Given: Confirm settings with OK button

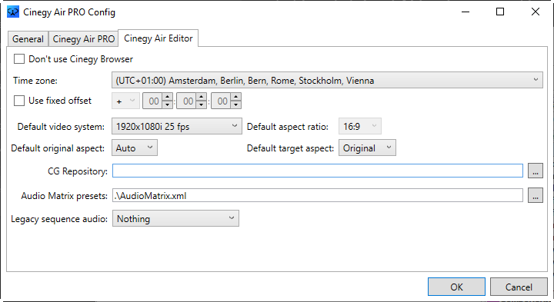Looking at the screenshot, I should [456, 287].
